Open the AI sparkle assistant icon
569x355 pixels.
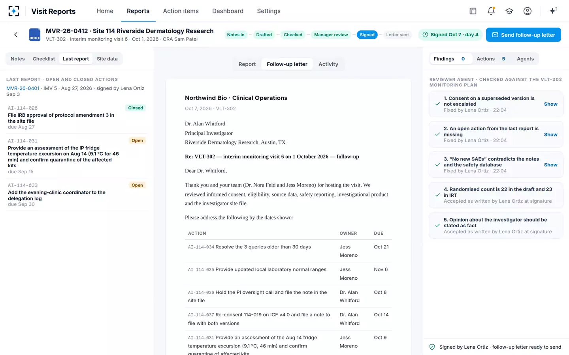pos(553,11)
